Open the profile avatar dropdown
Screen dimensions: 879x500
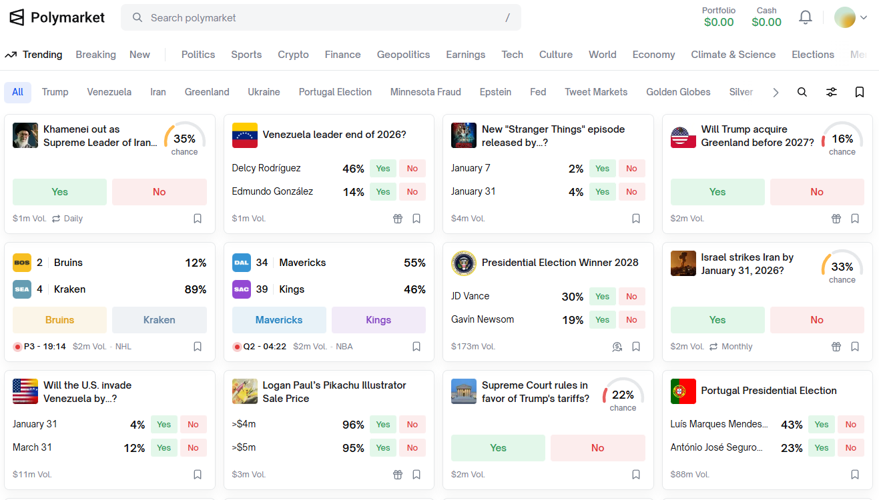point(851,17)
